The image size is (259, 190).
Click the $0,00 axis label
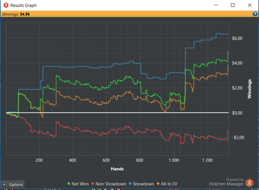(x=237, y=113)
